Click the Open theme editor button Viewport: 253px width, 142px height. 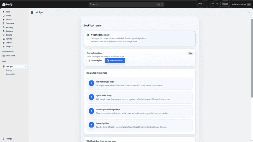click(115, 61)
